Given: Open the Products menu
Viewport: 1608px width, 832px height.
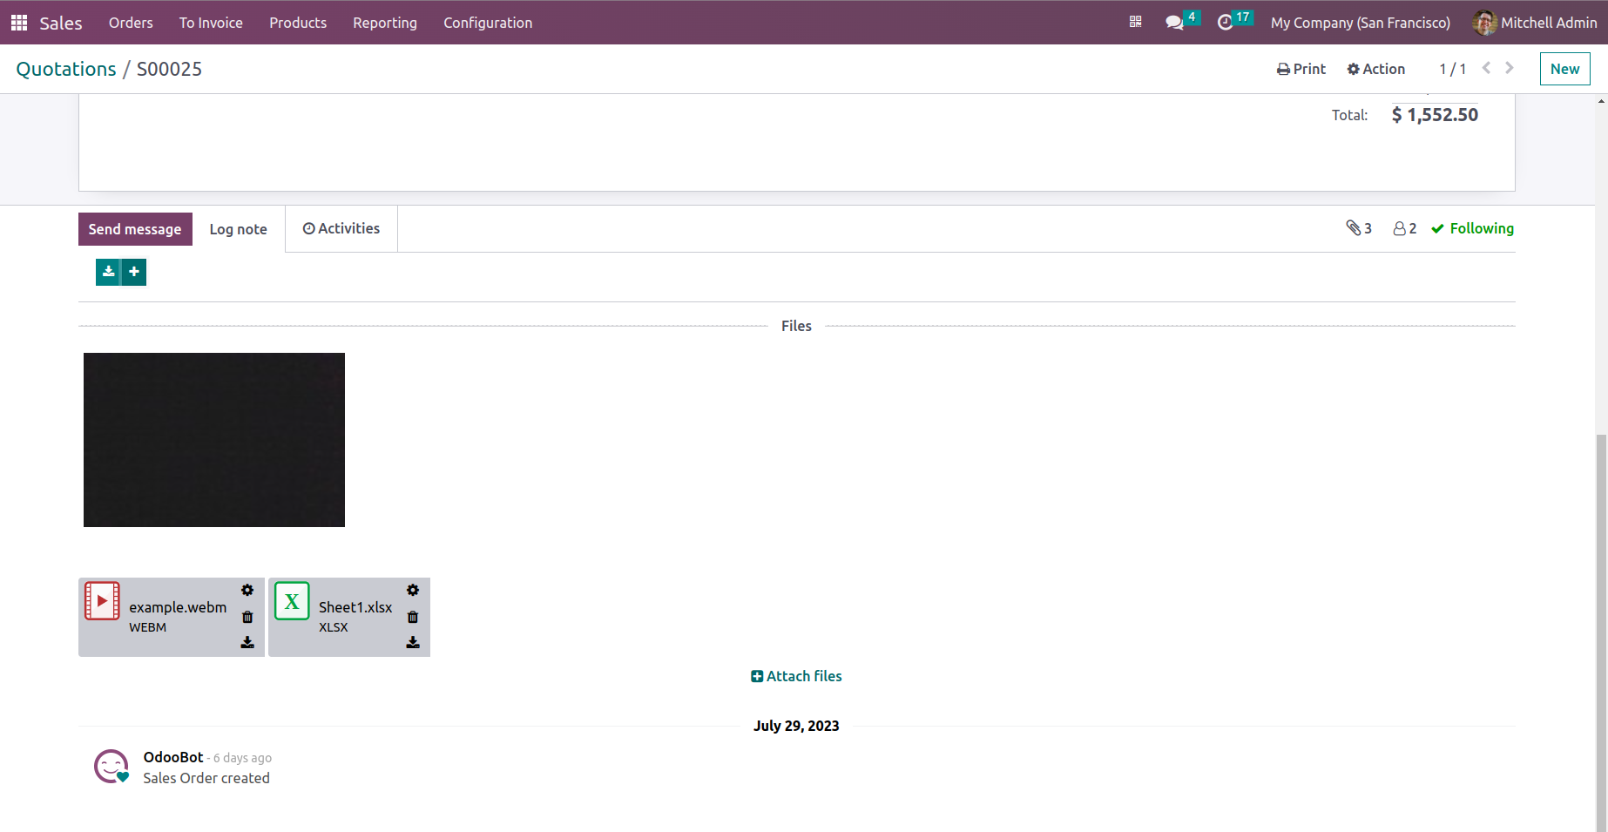Looking at the screenshot, I should 298,23.
